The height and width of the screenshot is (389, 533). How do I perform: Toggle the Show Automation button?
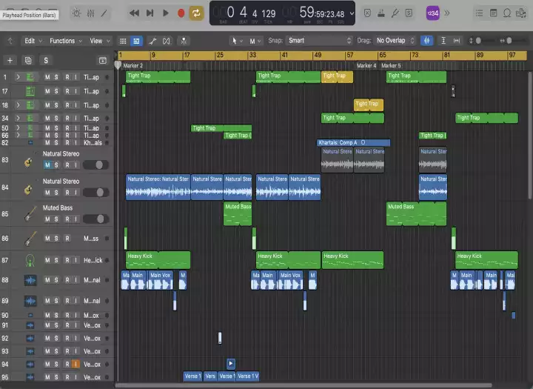click(152, 41)
